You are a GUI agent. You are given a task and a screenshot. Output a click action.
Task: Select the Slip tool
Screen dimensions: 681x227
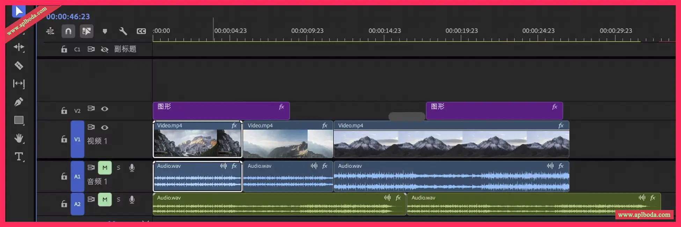click(19, 84)
